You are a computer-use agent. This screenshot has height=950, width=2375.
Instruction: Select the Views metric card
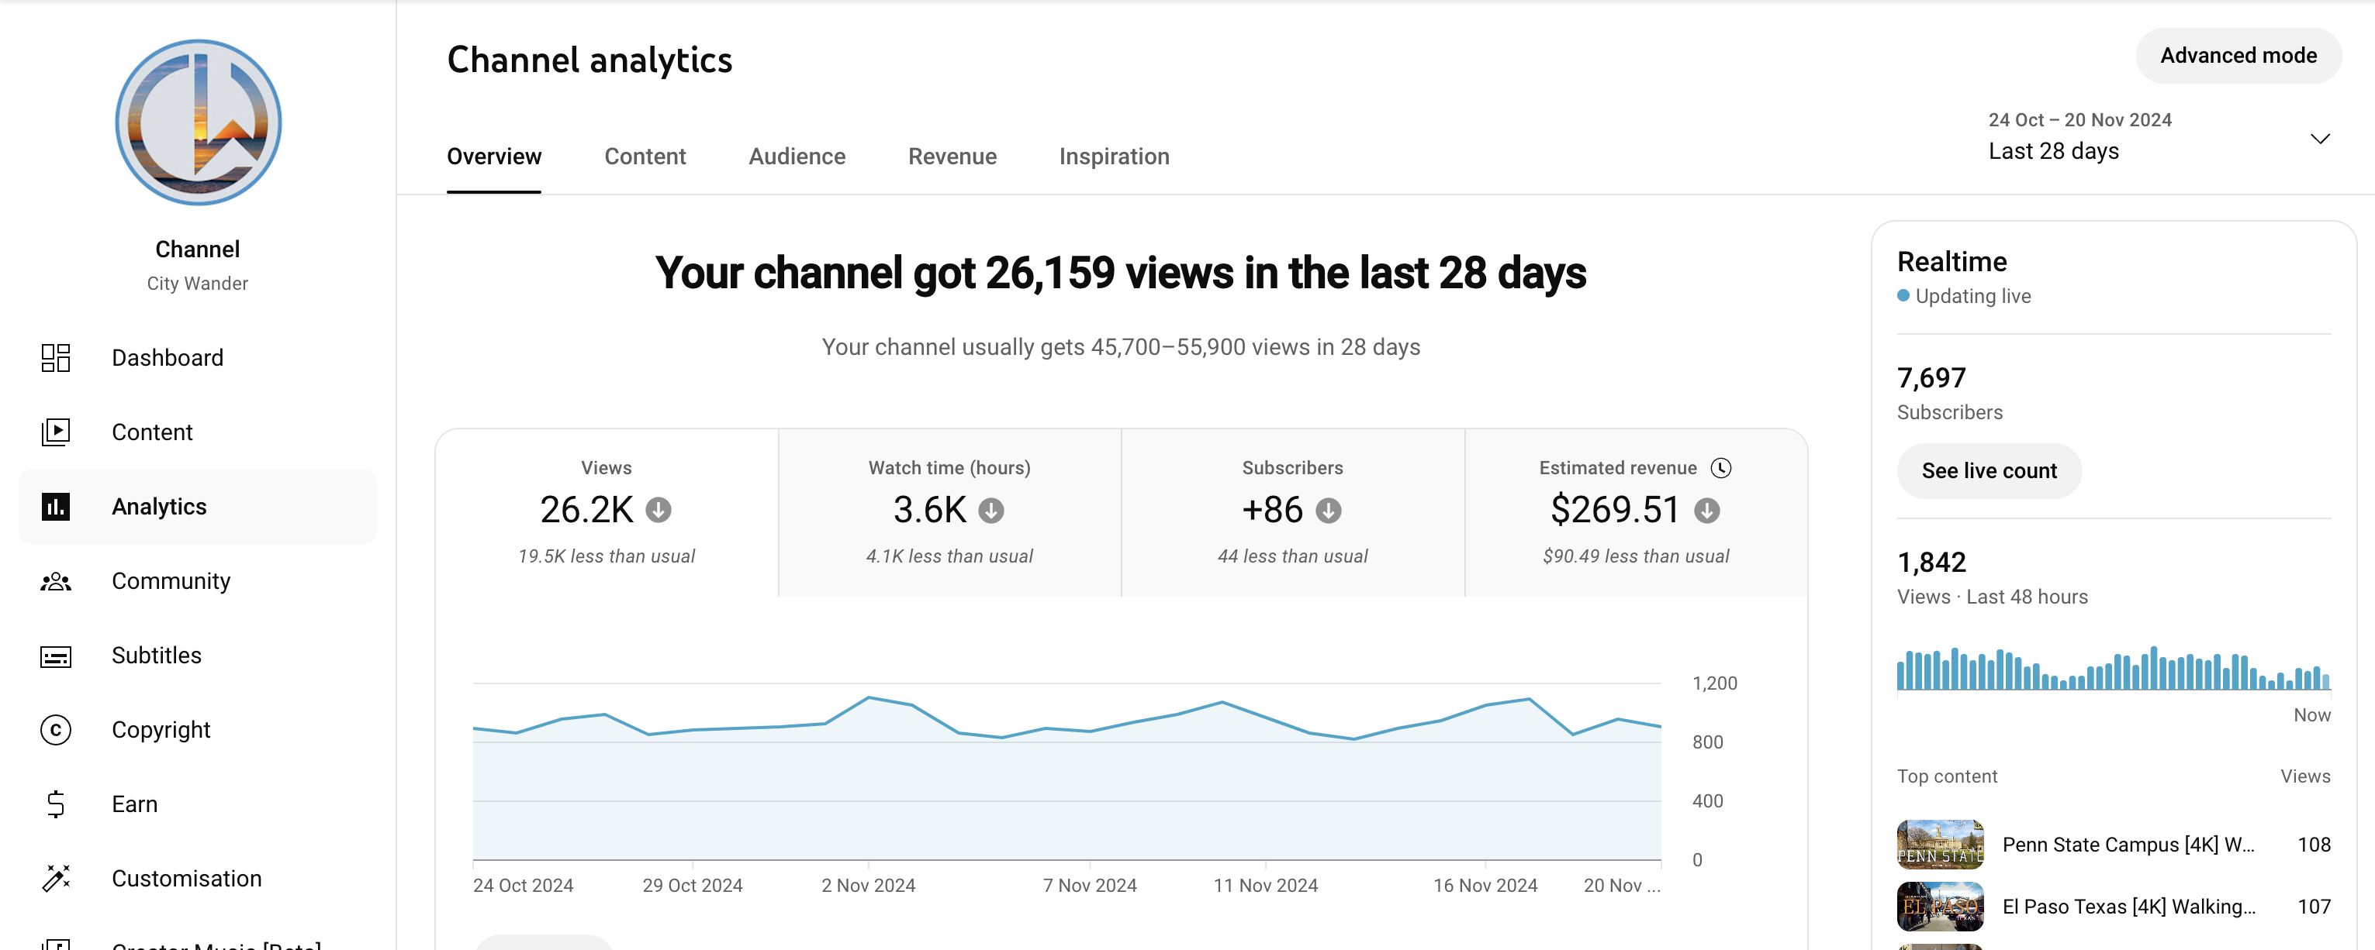coord(607,512)
